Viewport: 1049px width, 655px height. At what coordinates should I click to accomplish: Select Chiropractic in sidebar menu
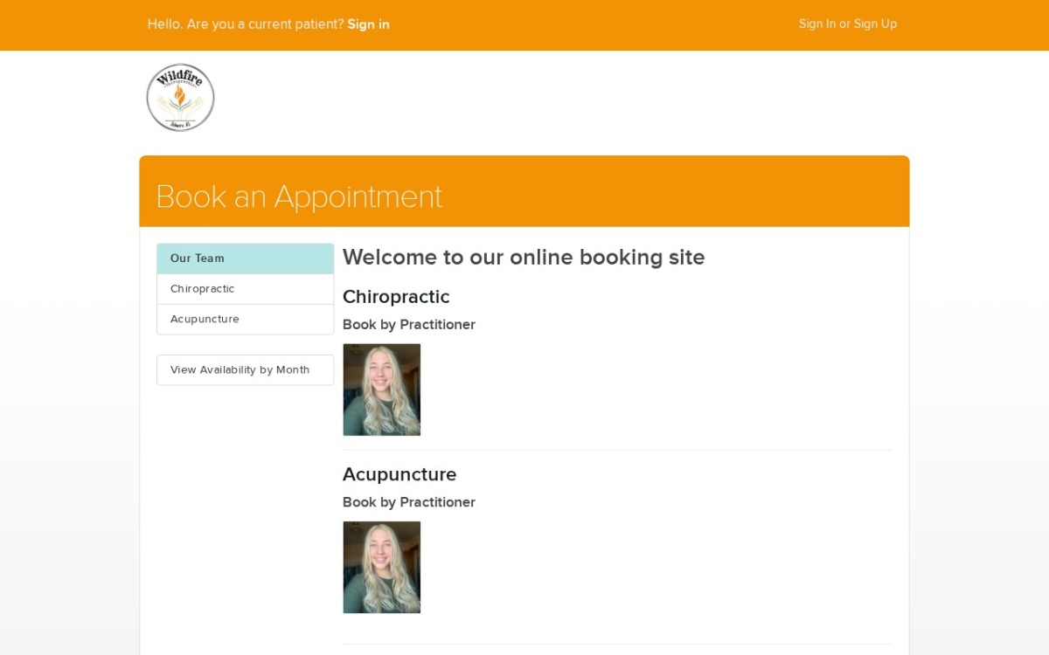[245, 289]
